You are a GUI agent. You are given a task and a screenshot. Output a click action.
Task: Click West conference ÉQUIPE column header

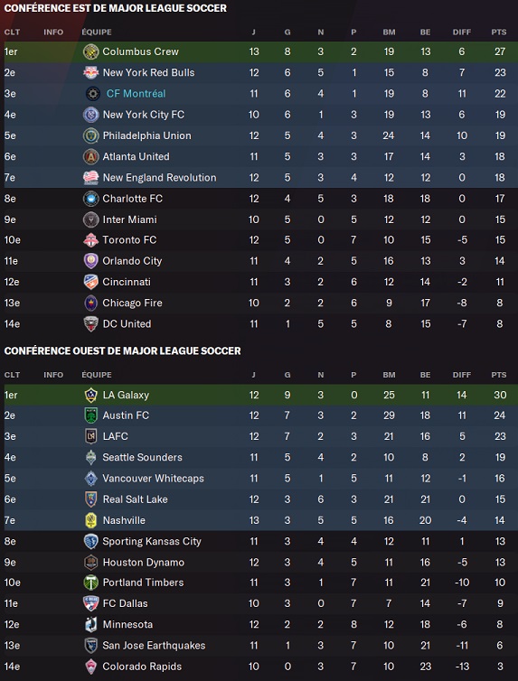(97, 375)
